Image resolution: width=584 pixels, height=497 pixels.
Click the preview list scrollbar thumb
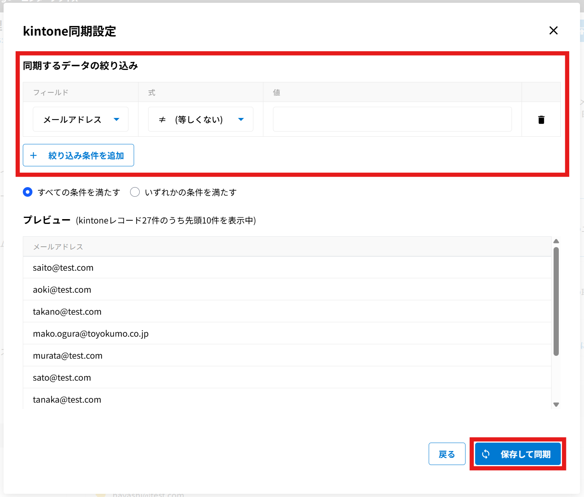[x=556, y=301]
